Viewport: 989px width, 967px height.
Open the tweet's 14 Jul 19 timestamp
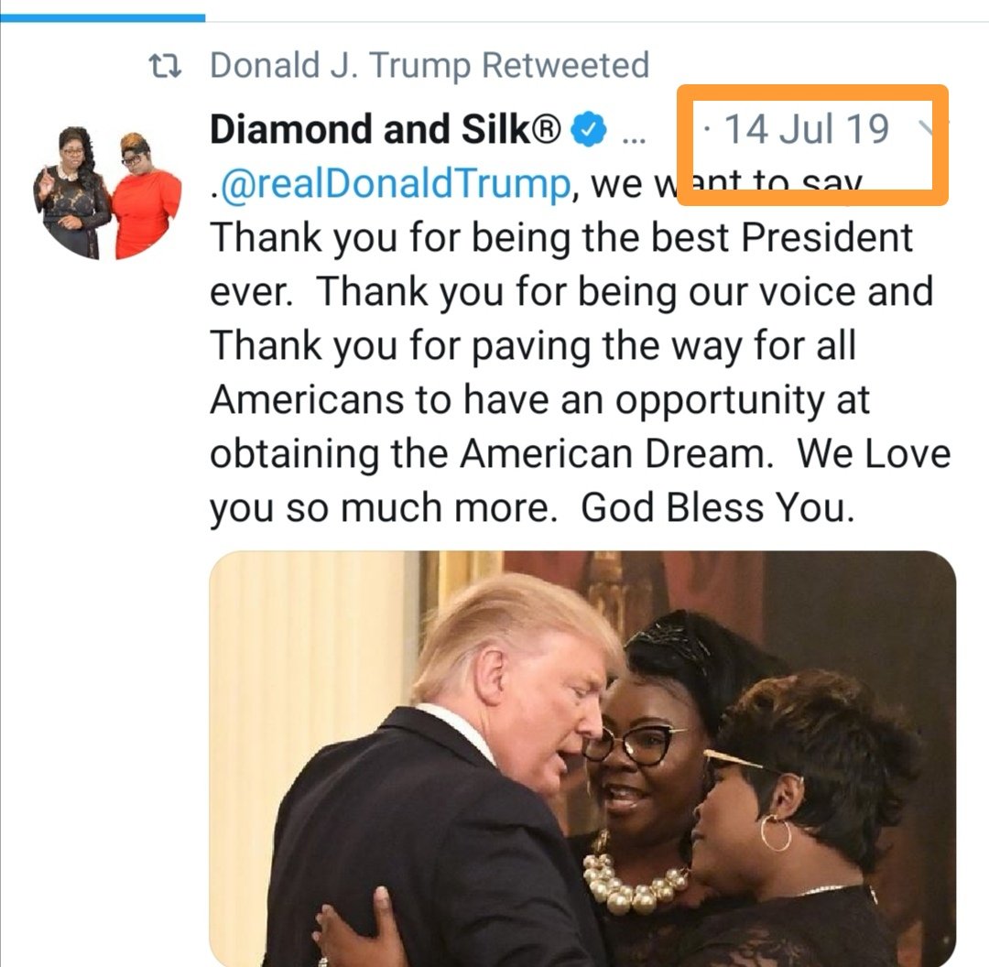coord(806,129)
